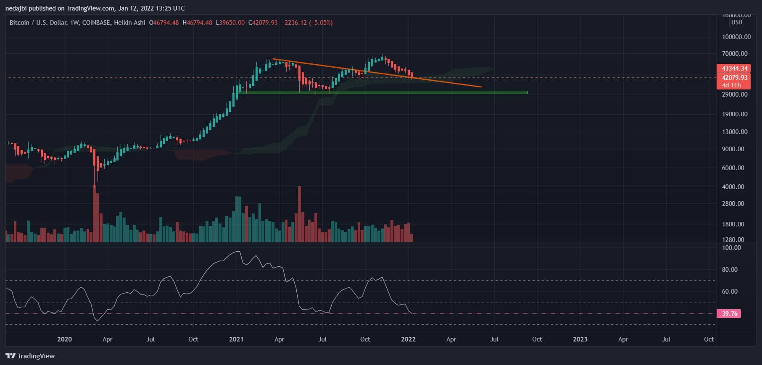
Task: Click the 70000.00 price axis label
Action: [735, 54]
